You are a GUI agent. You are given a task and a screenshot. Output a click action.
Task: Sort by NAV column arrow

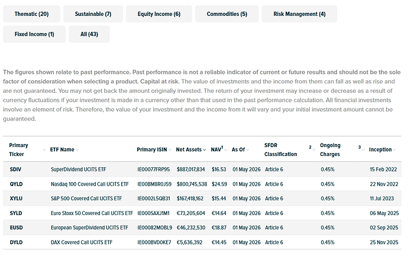coord(226,150)
